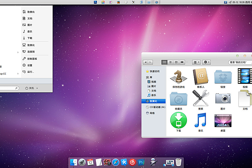Switch file window to cover flow view
252x168 pixels.
point(182,62)
